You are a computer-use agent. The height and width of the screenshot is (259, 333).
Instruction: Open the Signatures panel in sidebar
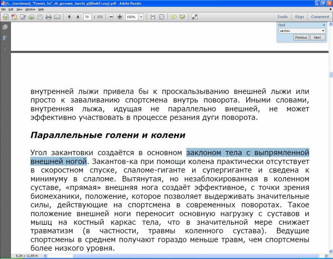5,49
